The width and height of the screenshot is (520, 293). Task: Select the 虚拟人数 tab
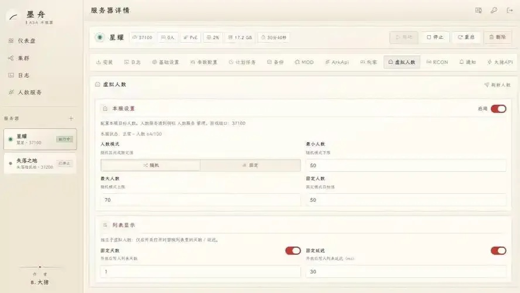click(x=402, y=62)
